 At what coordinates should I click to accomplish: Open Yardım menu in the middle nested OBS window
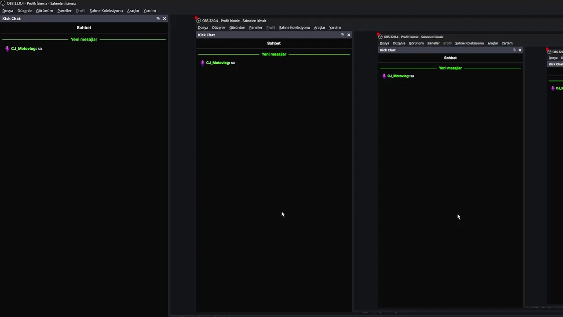point(335,27)
